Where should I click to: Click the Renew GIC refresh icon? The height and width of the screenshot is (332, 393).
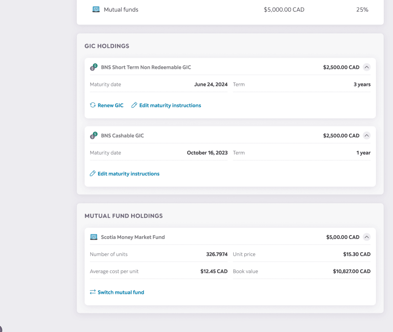[93, 105]
